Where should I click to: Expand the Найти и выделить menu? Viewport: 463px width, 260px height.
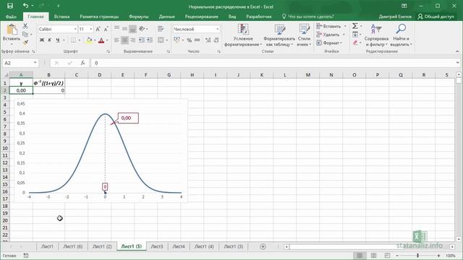401,35
